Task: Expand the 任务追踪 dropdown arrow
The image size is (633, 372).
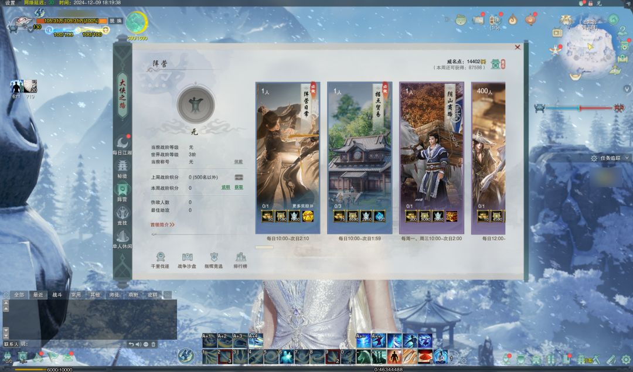Action: click(x=627, y=158)
